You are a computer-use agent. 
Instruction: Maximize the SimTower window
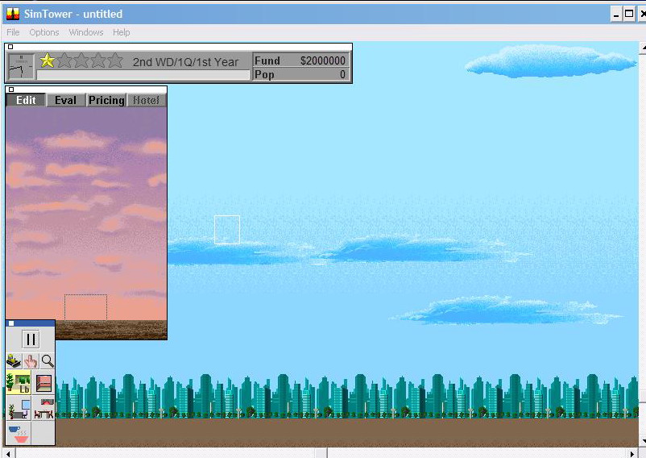point(629,14)
